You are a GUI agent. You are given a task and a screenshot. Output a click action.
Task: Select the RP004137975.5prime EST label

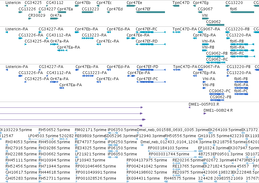[x=147, y=160]
